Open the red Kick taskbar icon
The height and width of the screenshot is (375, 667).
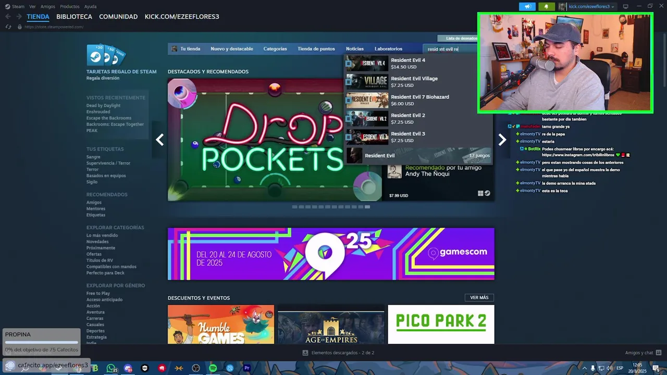coord(162,368)
